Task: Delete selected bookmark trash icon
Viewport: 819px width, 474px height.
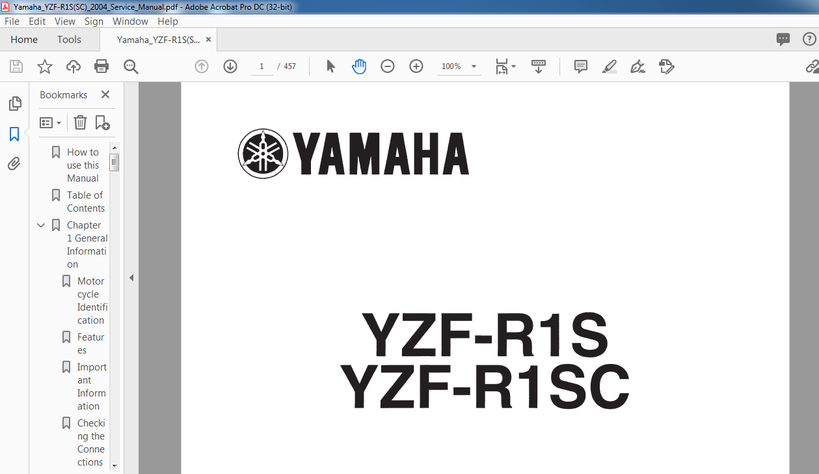Action: [x=80, y=122]
